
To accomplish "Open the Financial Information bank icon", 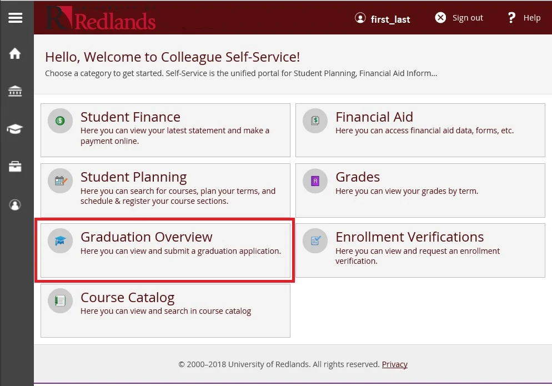I will pyautogui.click(x=15, y=92).
